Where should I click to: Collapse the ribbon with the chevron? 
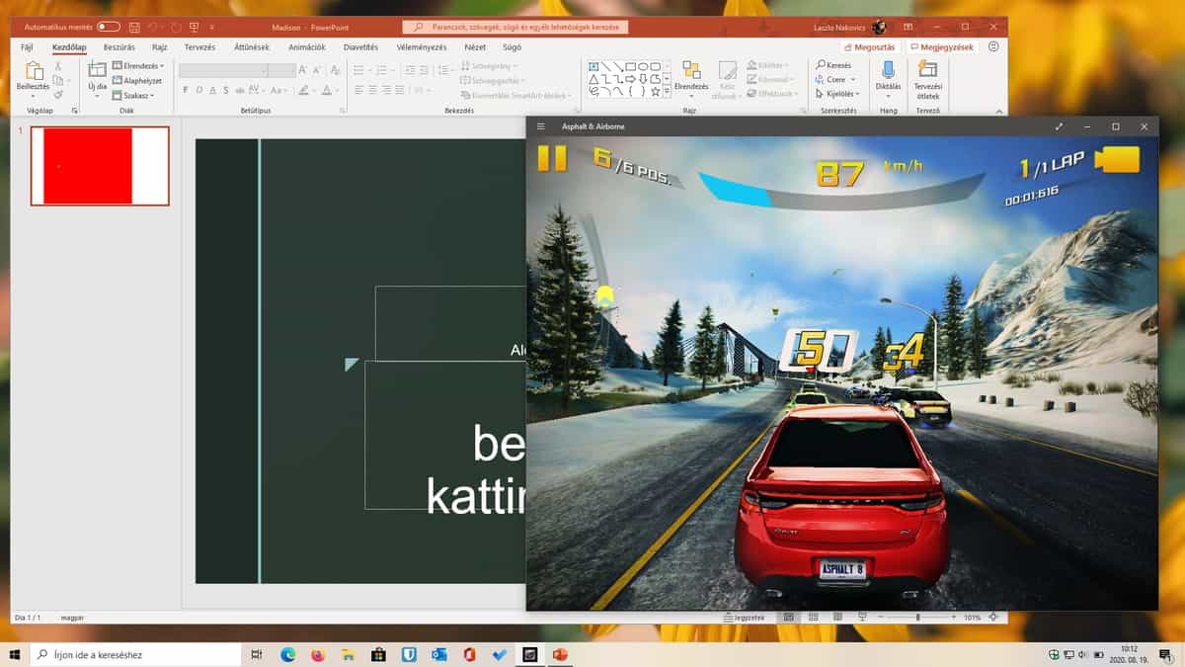click(998, 111)
